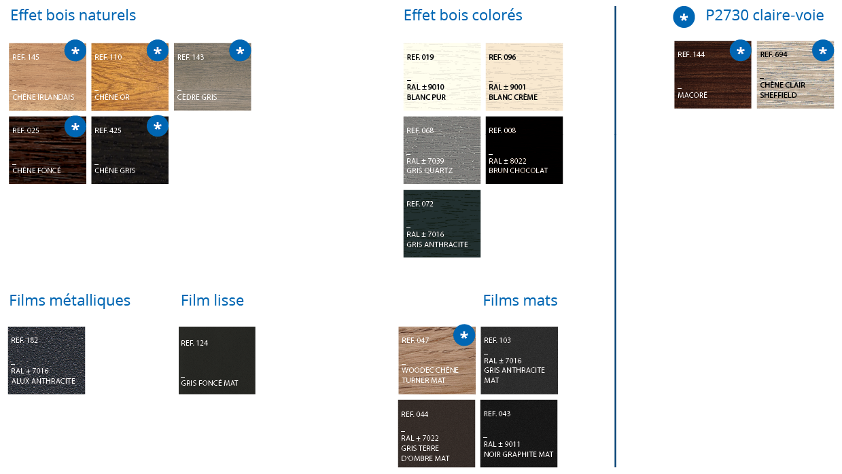
Task: Click the asterisk icon beside P2730 claire-voie
Action: tap(684, 17)
